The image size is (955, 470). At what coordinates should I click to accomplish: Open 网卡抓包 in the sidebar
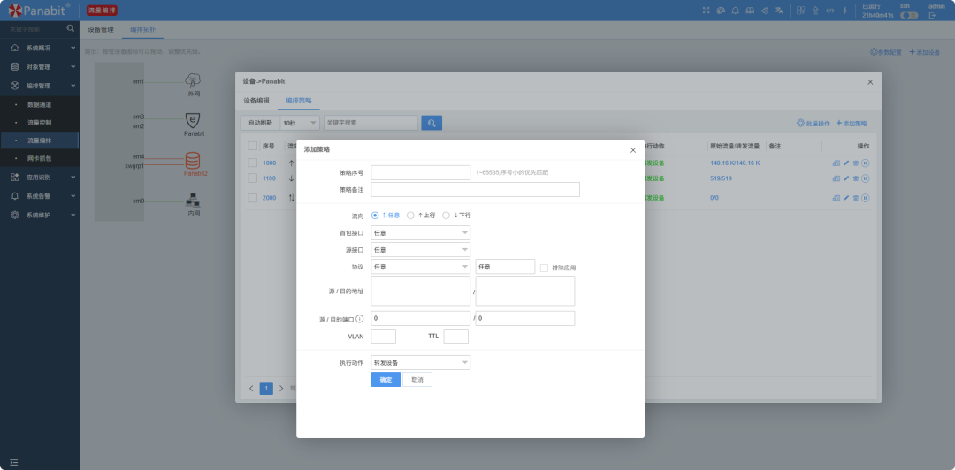[x=40, y=158]
